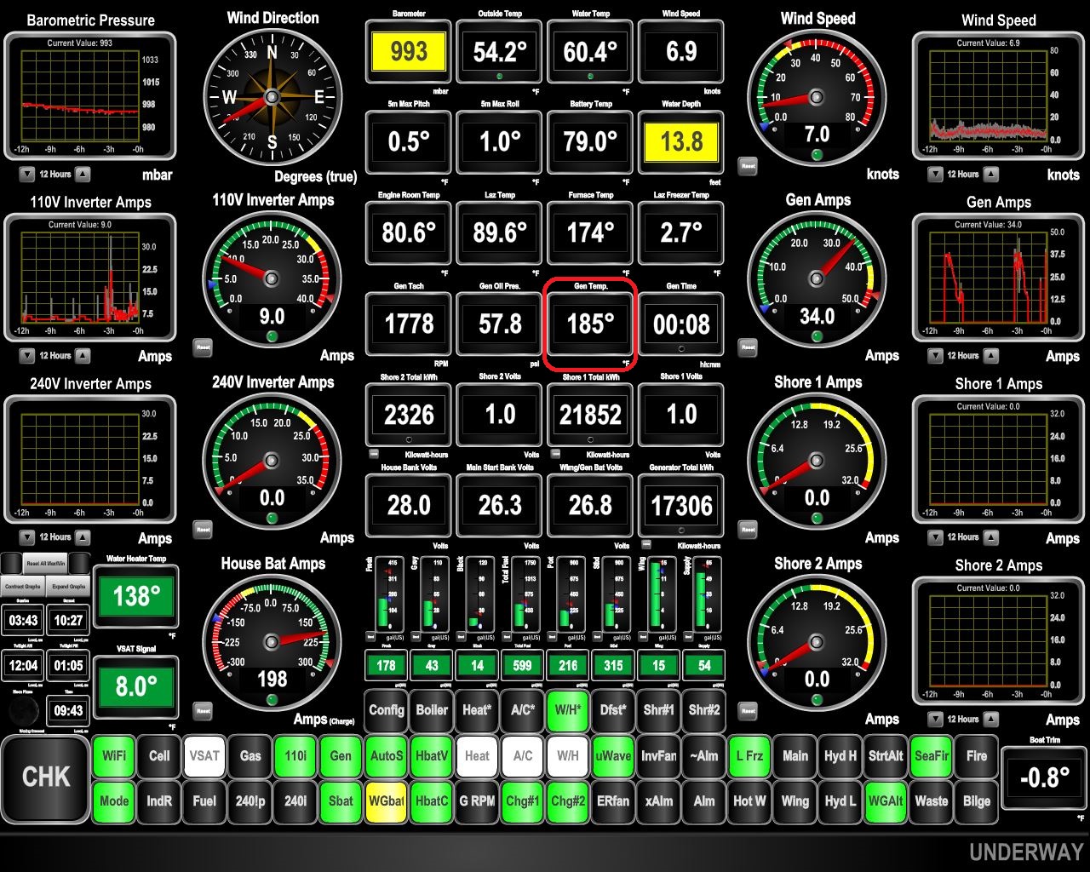1090x872 pixels.
Task: Toggle the L Frz indicator
Action: point(749,756)
